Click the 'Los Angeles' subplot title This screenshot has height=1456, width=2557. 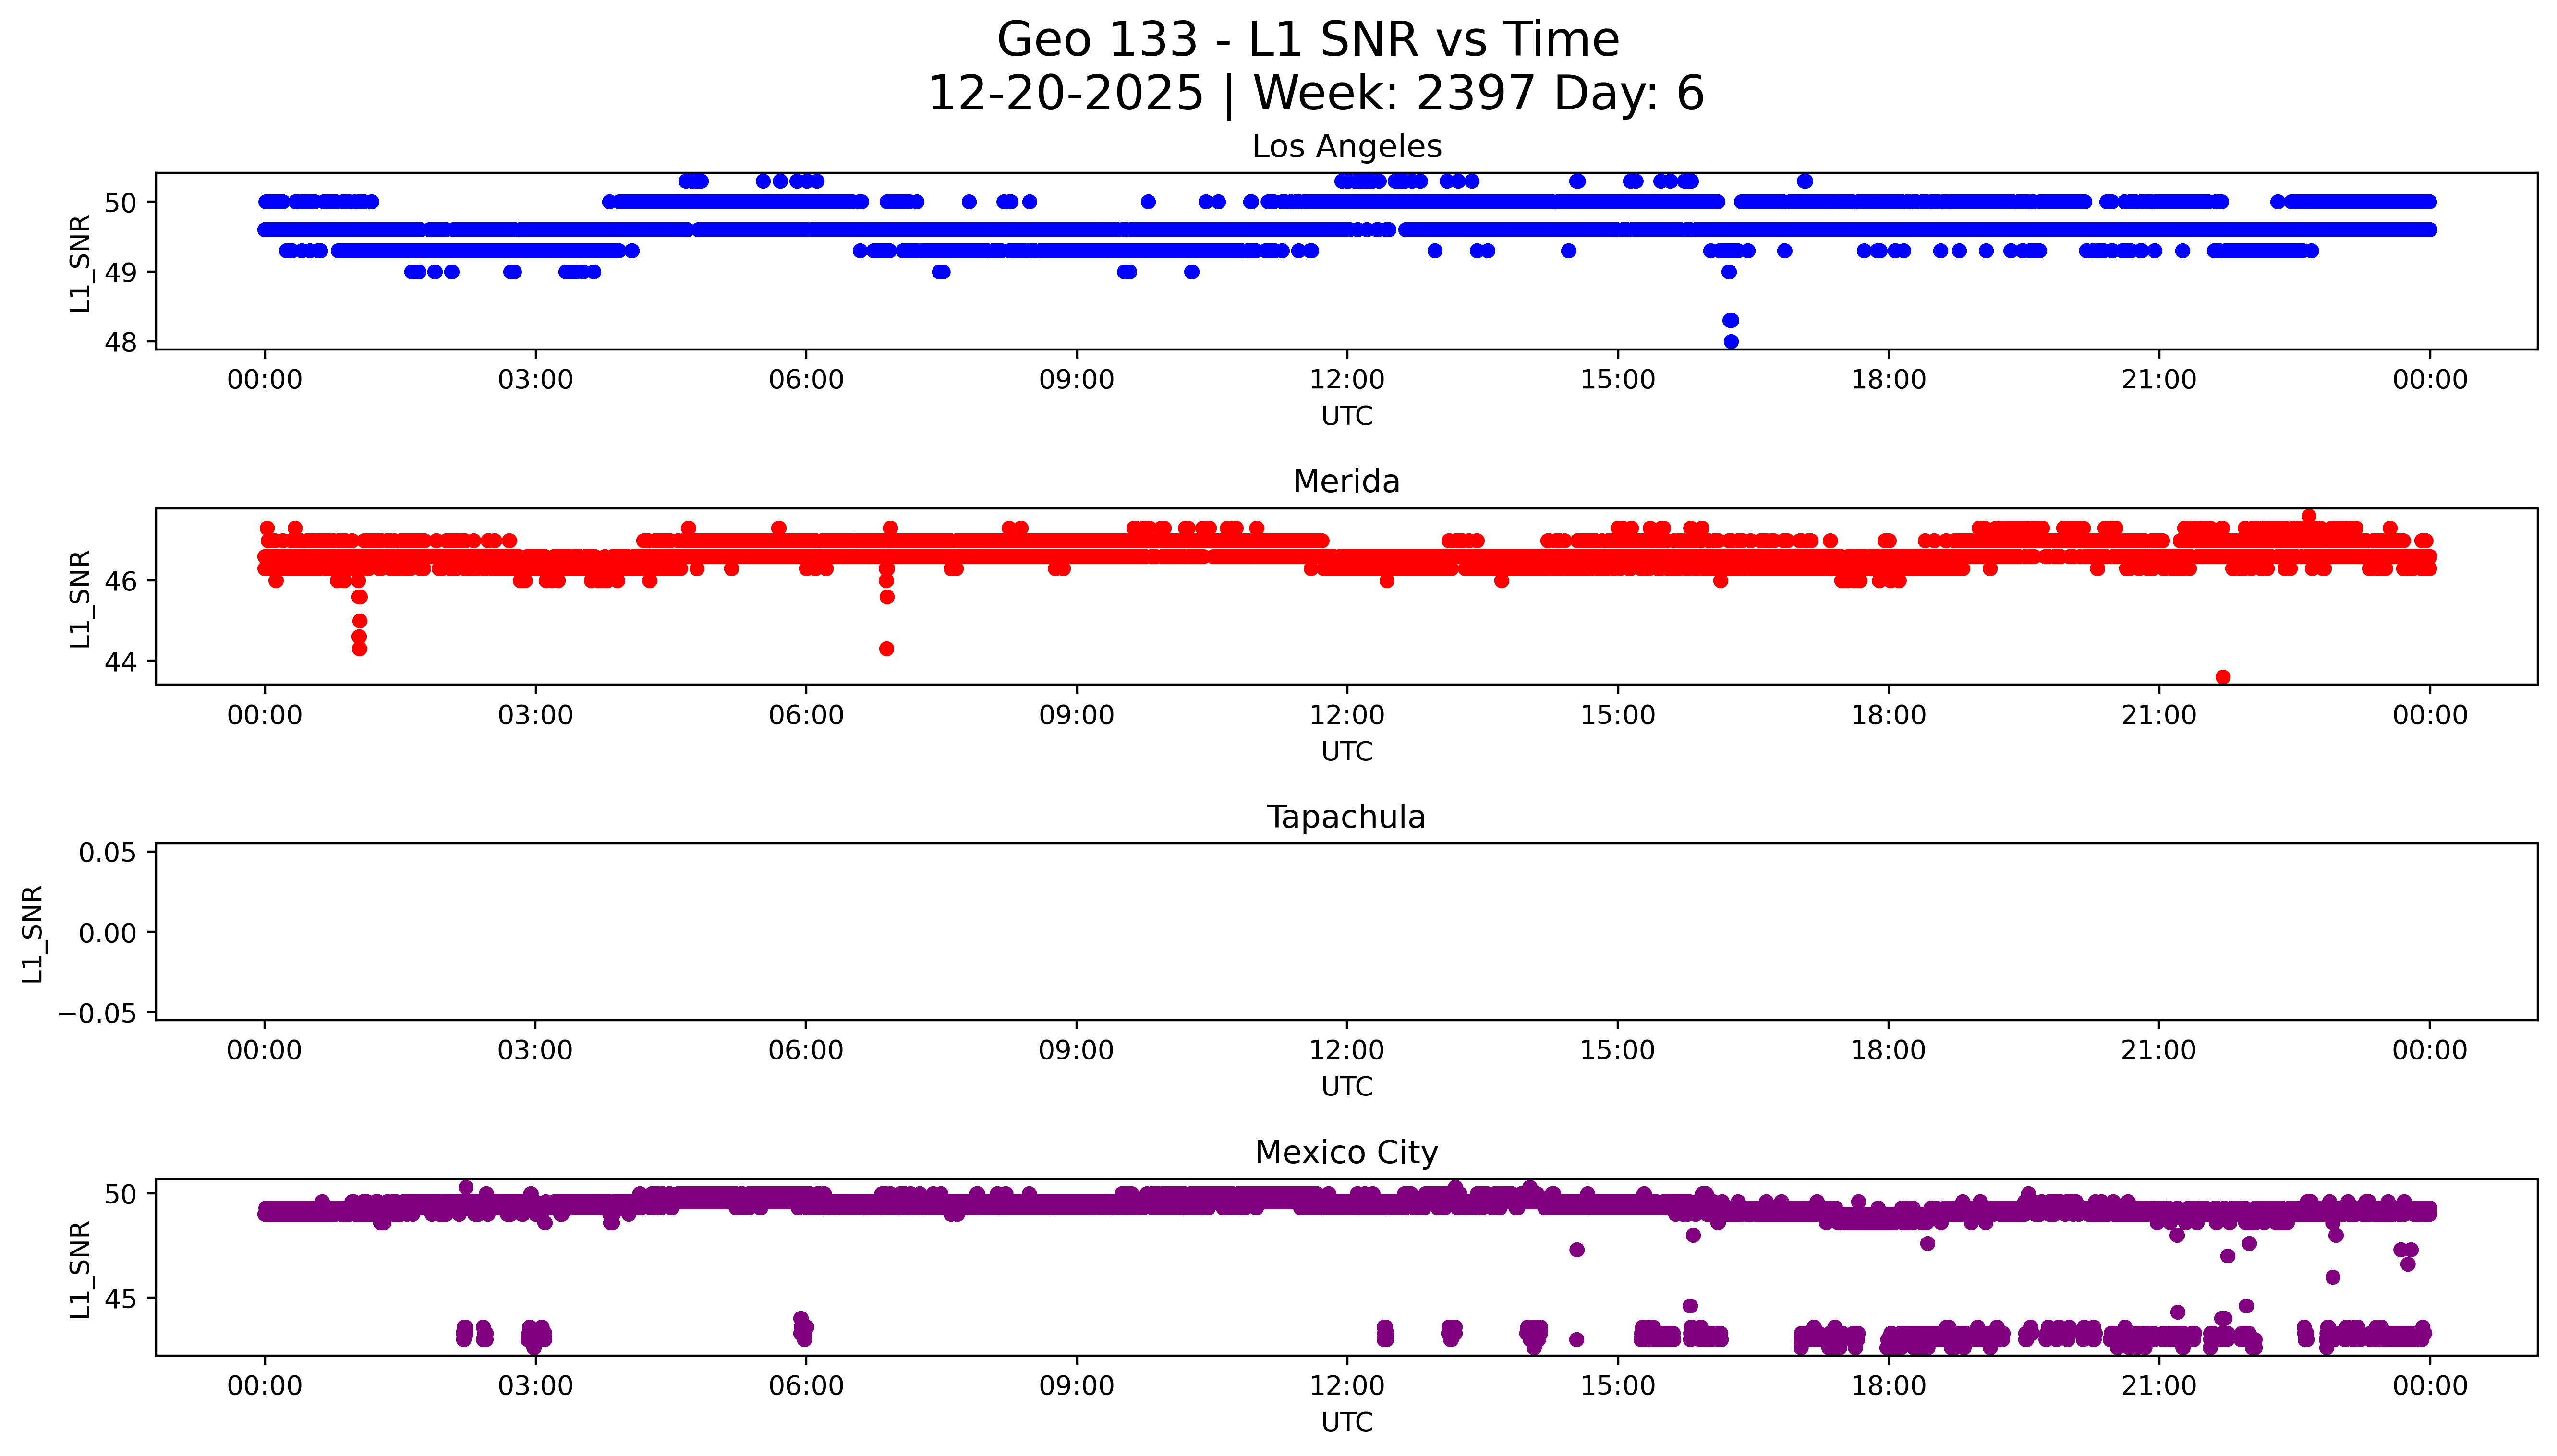pyautogui.click(x=1346, y=147)
